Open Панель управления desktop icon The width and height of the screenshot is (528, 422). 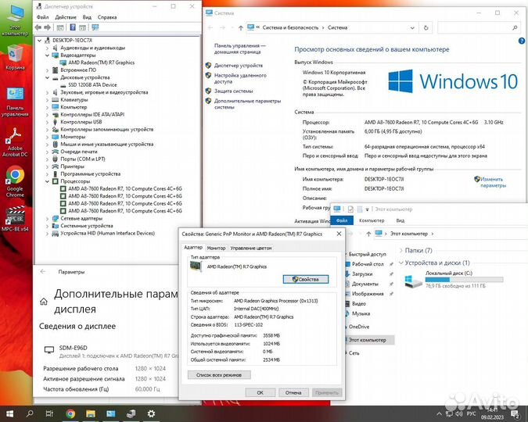15,102
